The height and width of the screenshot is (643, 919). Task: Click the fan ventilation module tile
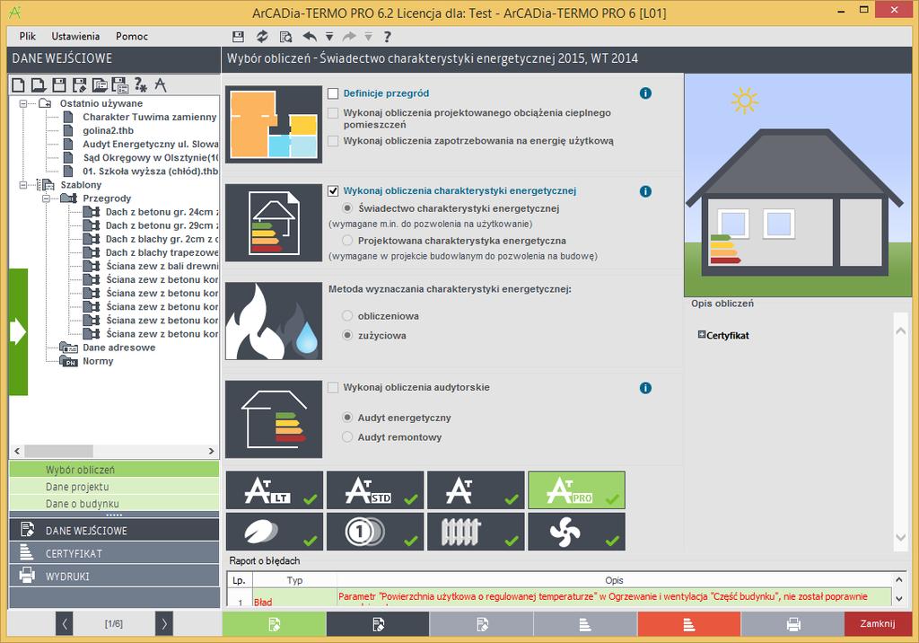tap(576, 532)
